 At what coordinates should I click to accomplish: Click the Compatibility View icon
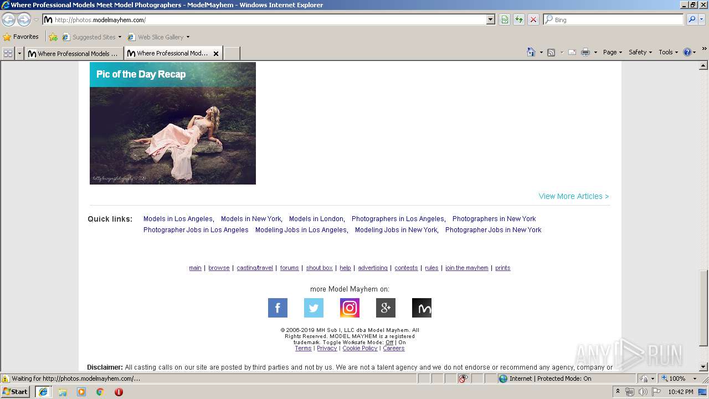(x=505, y=19)
